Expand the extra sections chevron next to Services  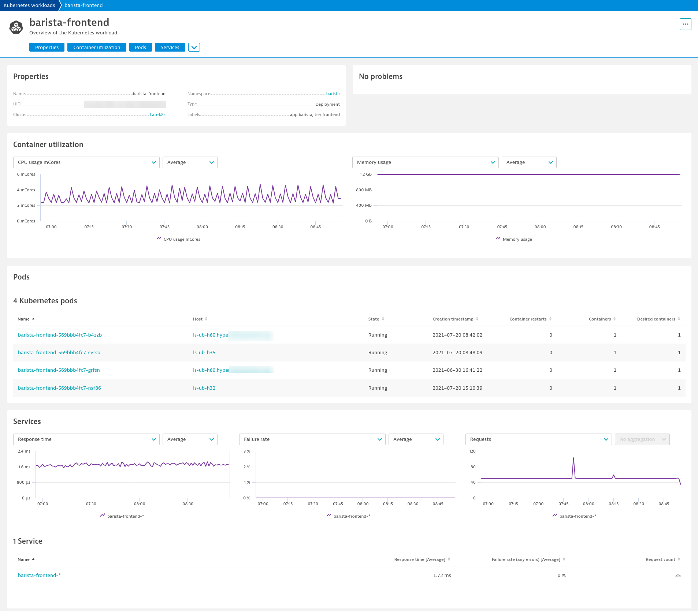click(194, 47)
